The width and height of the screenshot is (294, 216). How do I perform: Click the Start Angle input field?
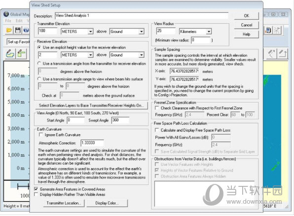tap(76, 120)
